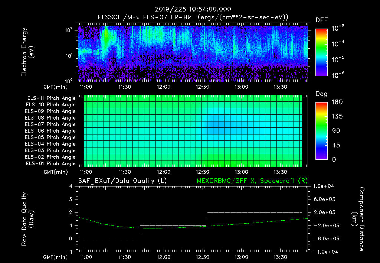Click the ELS-07 Pitch Angle row label
This screenshot has height=263, width=380.
pos(50,124)
